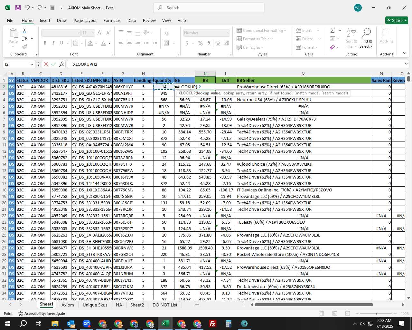Expand Cell Styles dropdown
The width and height of the screenshot is (412, 330).
point(250,47)
